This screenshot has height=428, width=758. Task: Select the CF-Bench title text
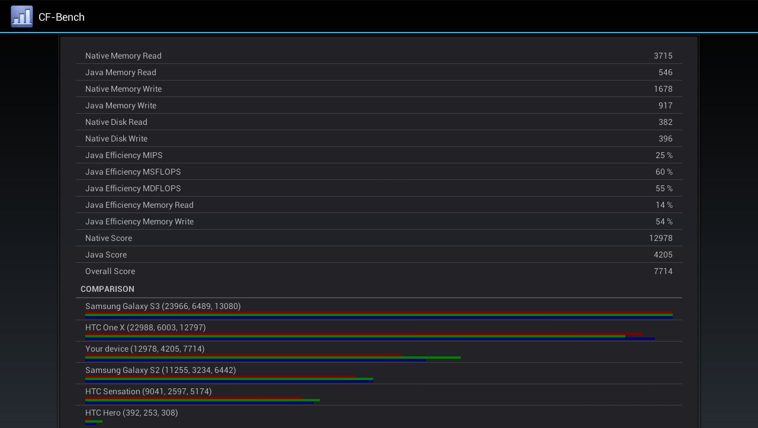[x=62, y=17]
